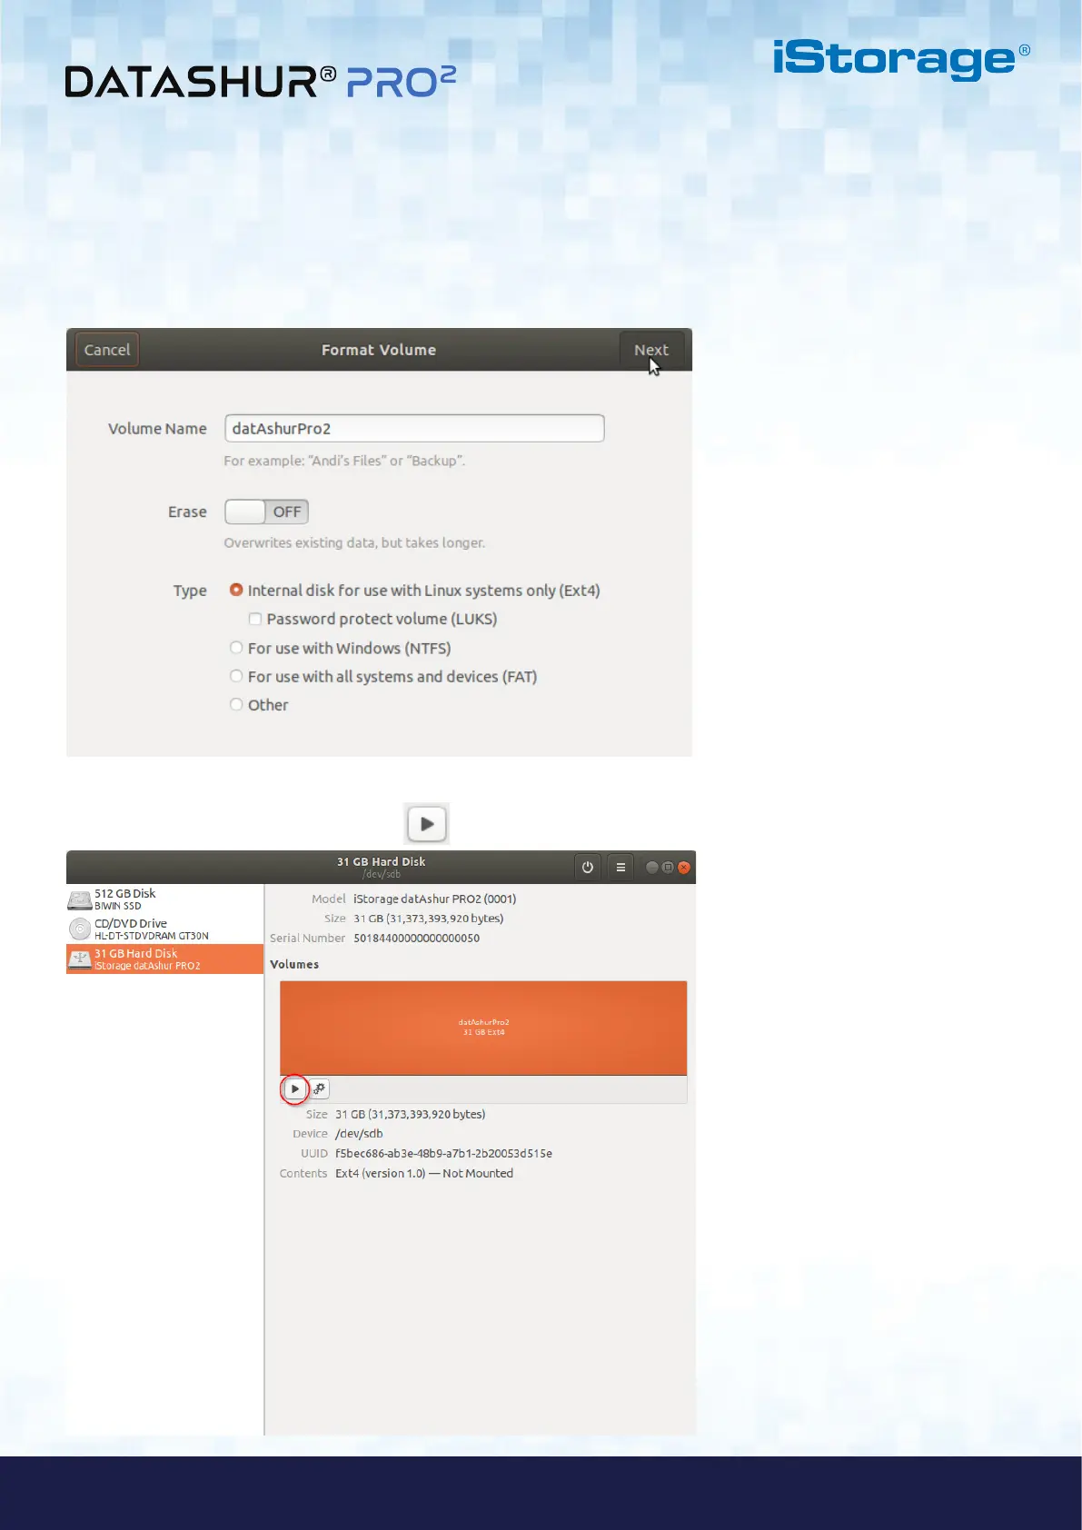Open the Disks hamburger menu
Screen dimensions: 1082x1530
point(620,867)
